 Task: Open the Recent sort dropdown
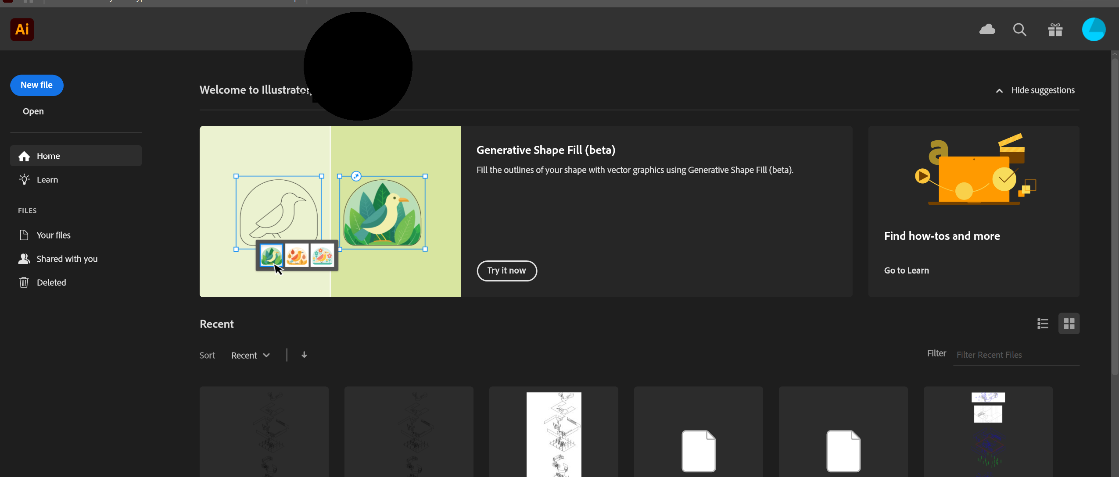coord(250,355)
